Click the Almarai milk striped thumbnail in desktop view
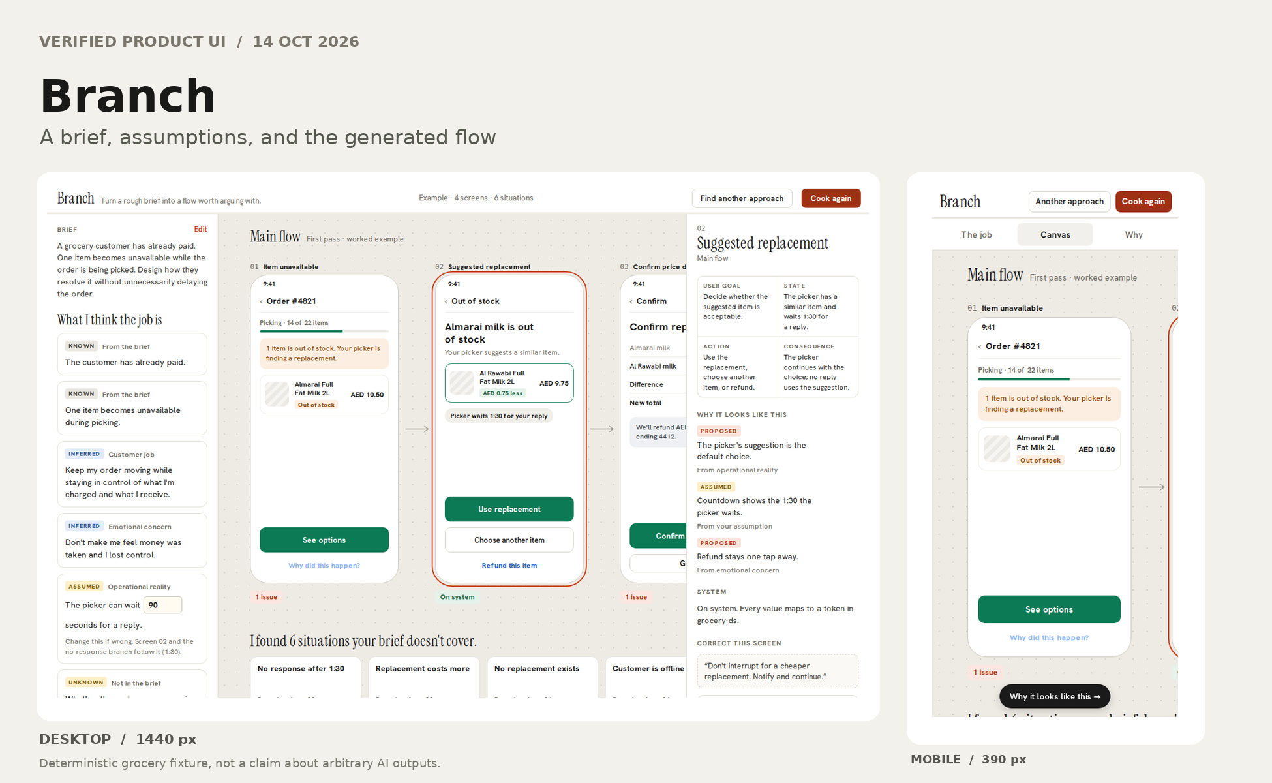 click(x=277, y=394)
